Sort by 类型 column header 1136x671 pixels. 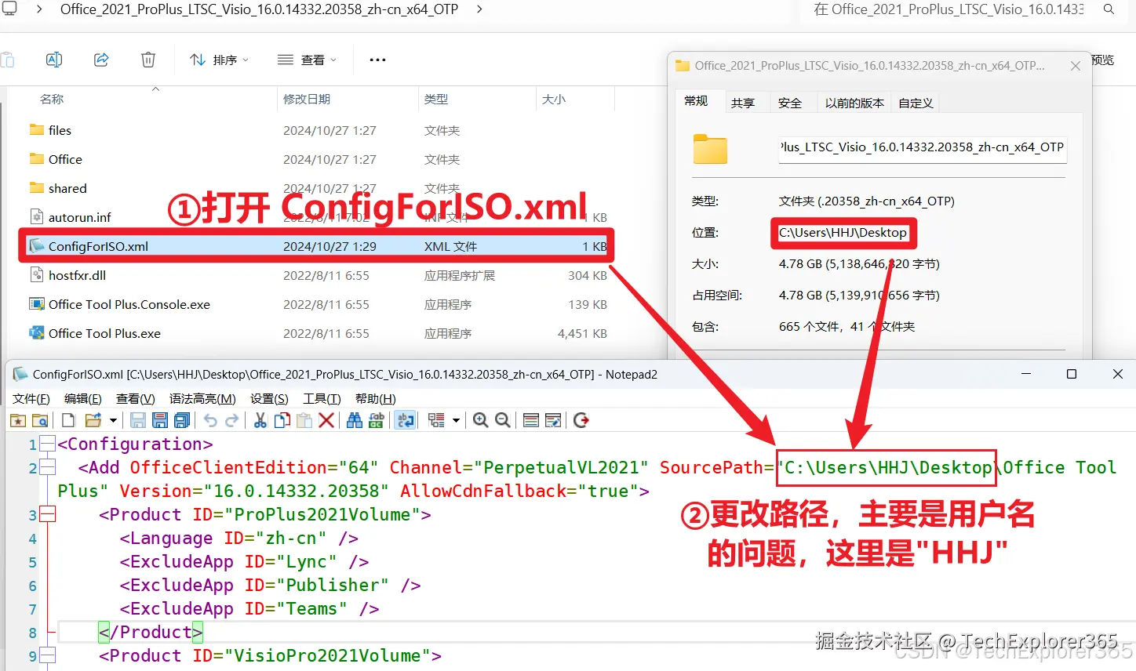(436, 99)
